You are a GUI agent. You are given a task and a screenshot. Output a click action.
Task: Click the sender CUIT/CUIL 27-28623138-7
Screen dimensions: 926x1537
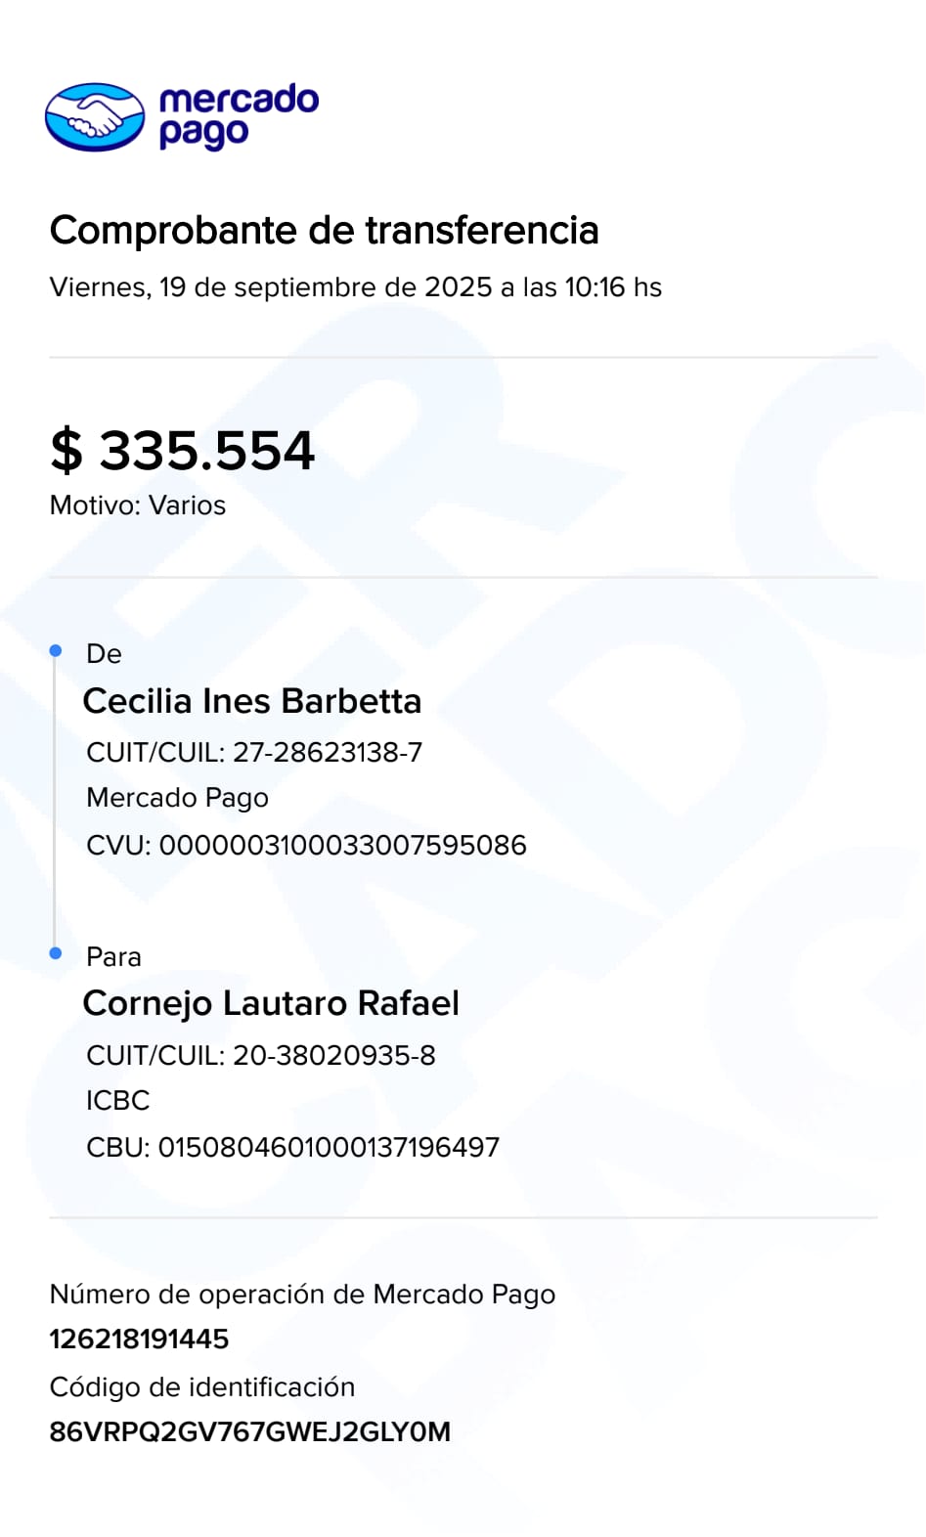254,752
